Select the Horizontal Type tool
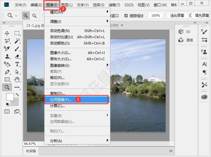The width and height of the screenshot is (211, 157). [x=17, y=64]
